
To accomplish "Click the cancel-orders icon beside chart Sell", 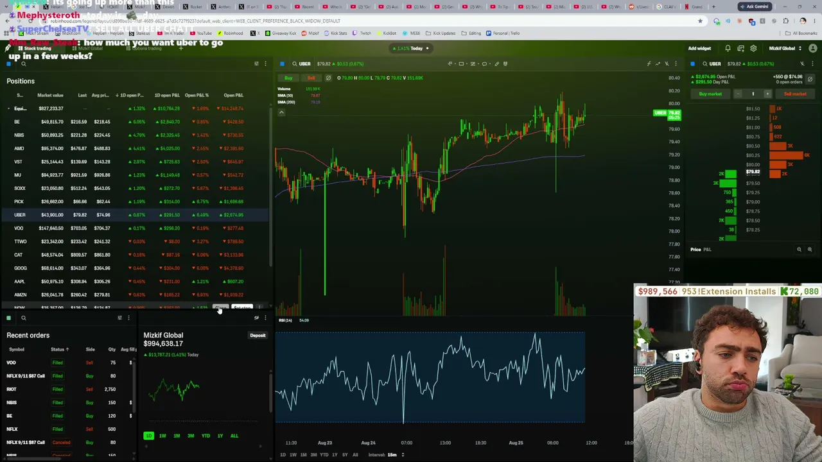I will [328, 78].
